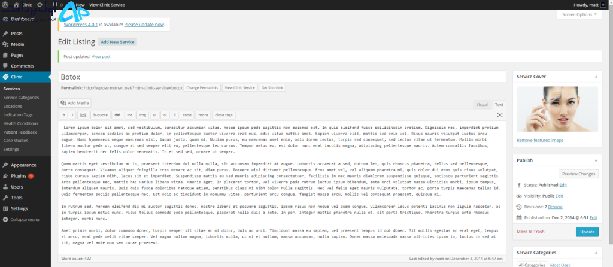This screenshot has width=613, height=267.
Task: Click the Comments bubble icon
Action: click(5, 66)
